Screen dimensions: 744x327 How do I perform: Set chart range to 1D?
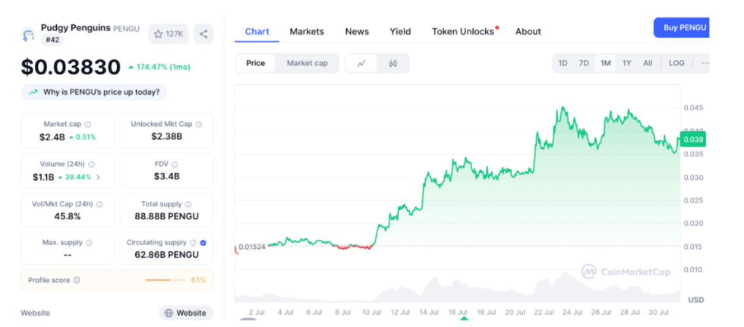pyautogui.click(x=563, y=64)
